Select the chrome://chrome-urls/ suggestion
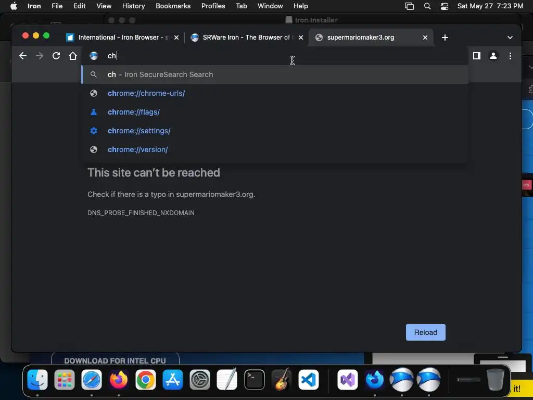533x400 pixels. tap(275, 93)
